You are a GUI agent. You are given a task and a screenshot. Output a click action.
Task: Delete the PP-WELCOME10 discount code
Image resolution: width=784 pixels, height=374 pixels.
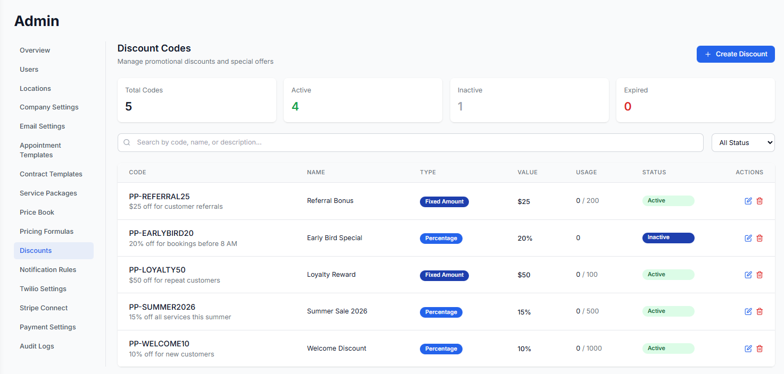click(760, 348)
